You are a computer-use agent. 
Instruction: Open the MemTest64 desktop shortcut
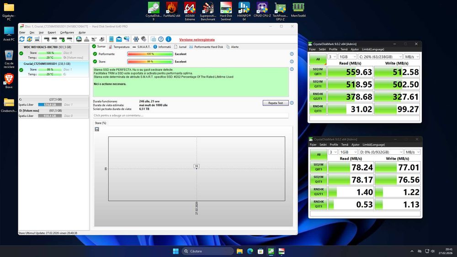[298, 10]
